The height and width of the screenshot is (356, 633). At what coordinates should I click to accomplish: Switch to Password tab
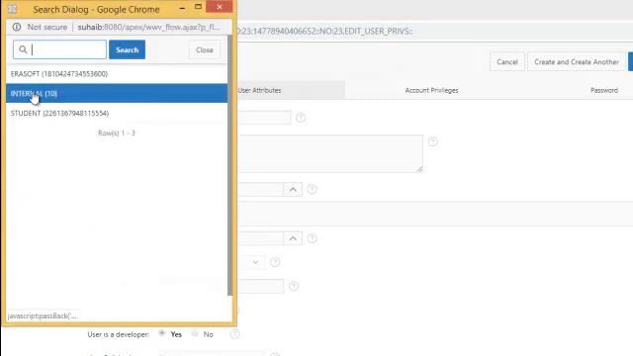604,90
